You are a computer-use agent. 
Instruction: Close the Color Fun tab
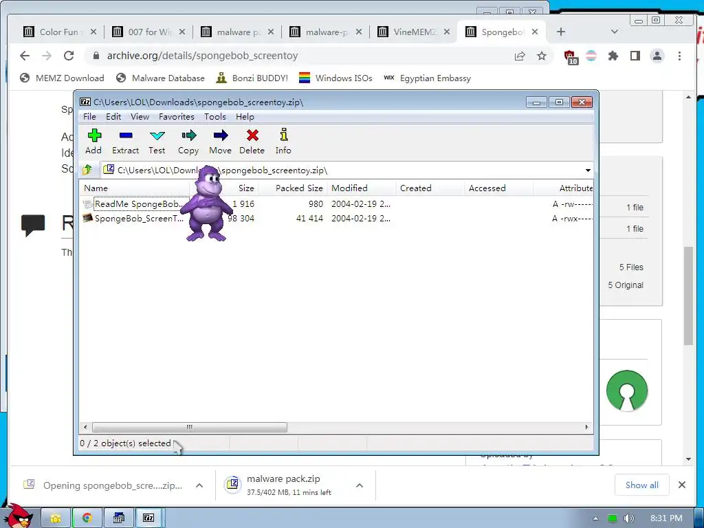coord(93,32)
